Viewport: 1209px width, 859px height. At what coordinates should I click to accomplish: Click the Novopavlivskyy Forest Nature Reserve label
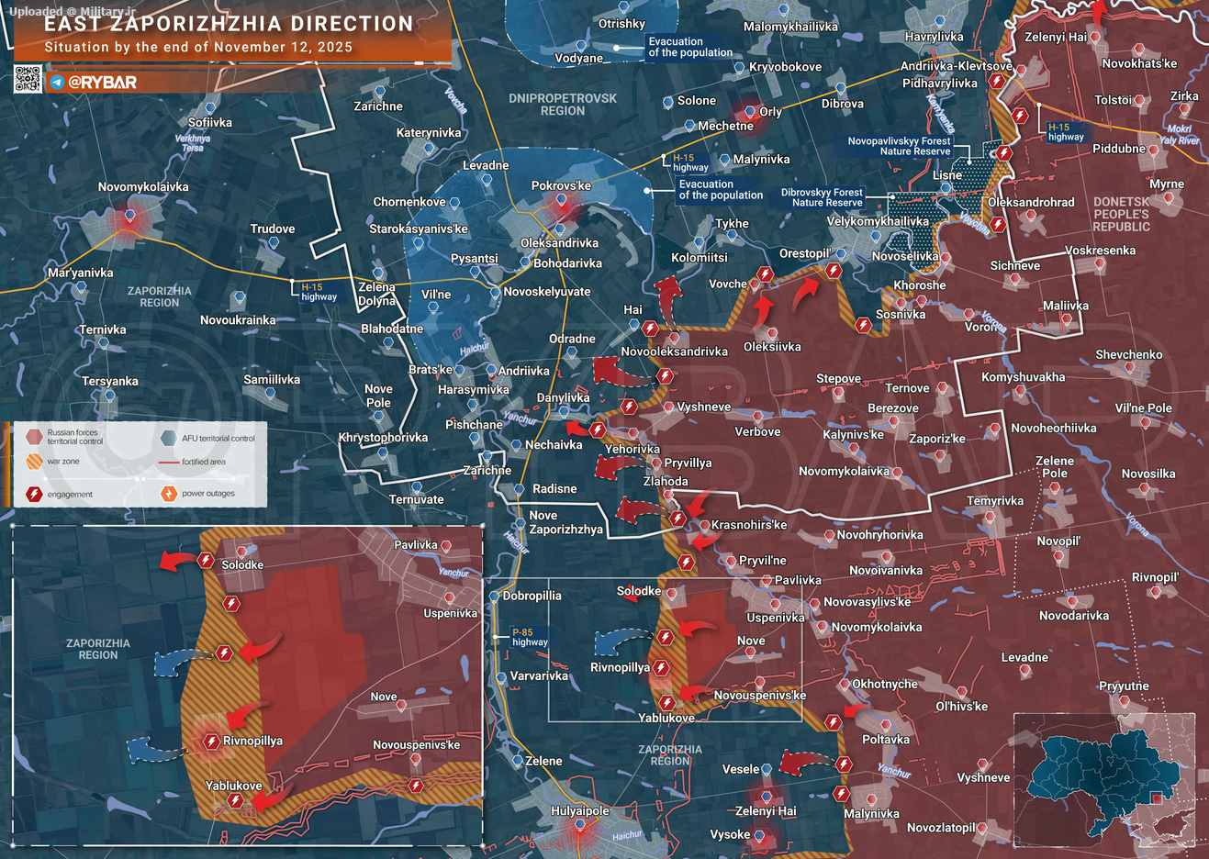pyautogui.click(x=899, y=147)
